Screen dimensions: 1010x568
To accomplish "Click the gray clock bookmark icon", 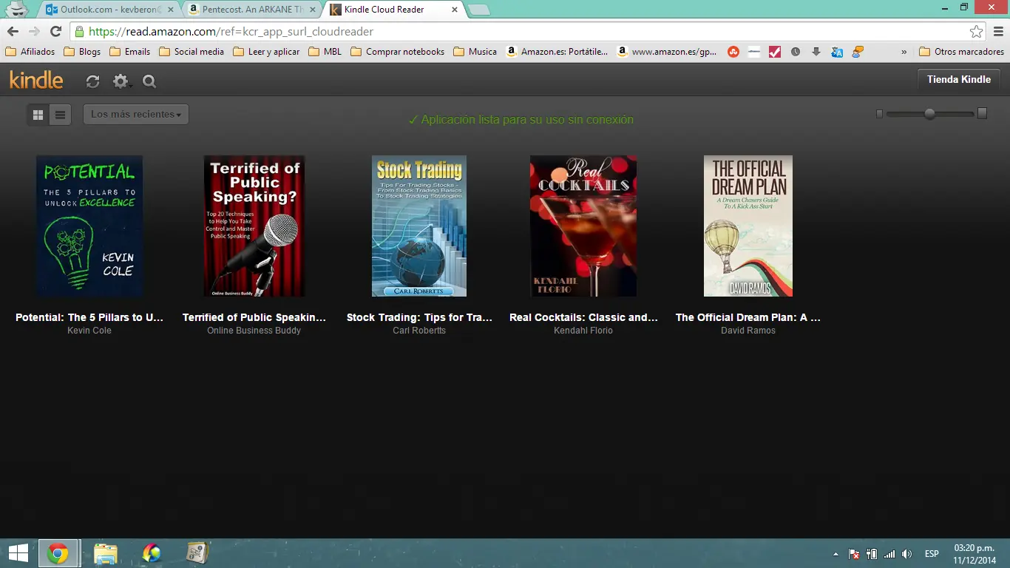I will (796, 52).
